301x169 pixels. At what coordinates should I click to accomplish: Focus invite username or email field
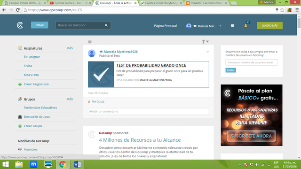pyautogui.click(x=252, y=62)
